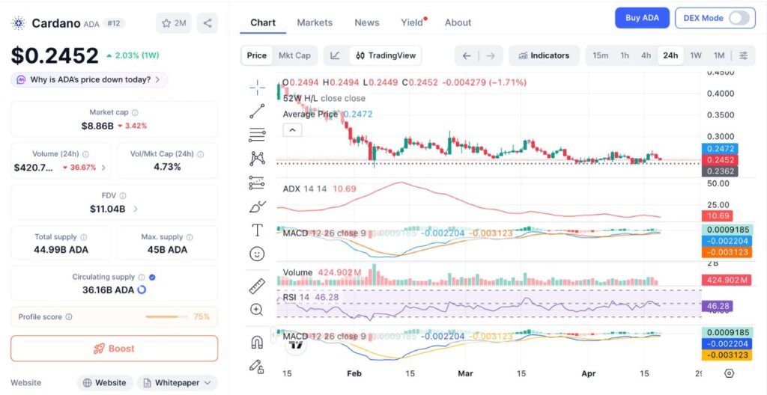Click the zoom in magnifier tool
Screen dimensions: 767x395
257,309
